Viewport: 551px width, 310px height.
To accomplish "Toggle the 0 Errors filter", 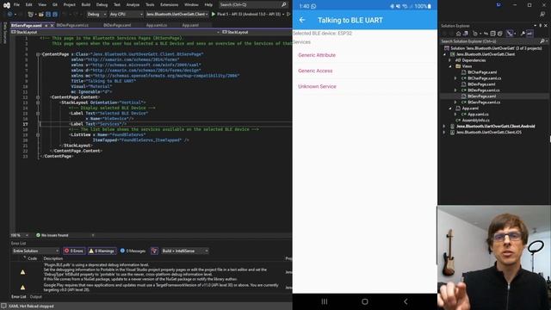I will click(x=74, y=251).
